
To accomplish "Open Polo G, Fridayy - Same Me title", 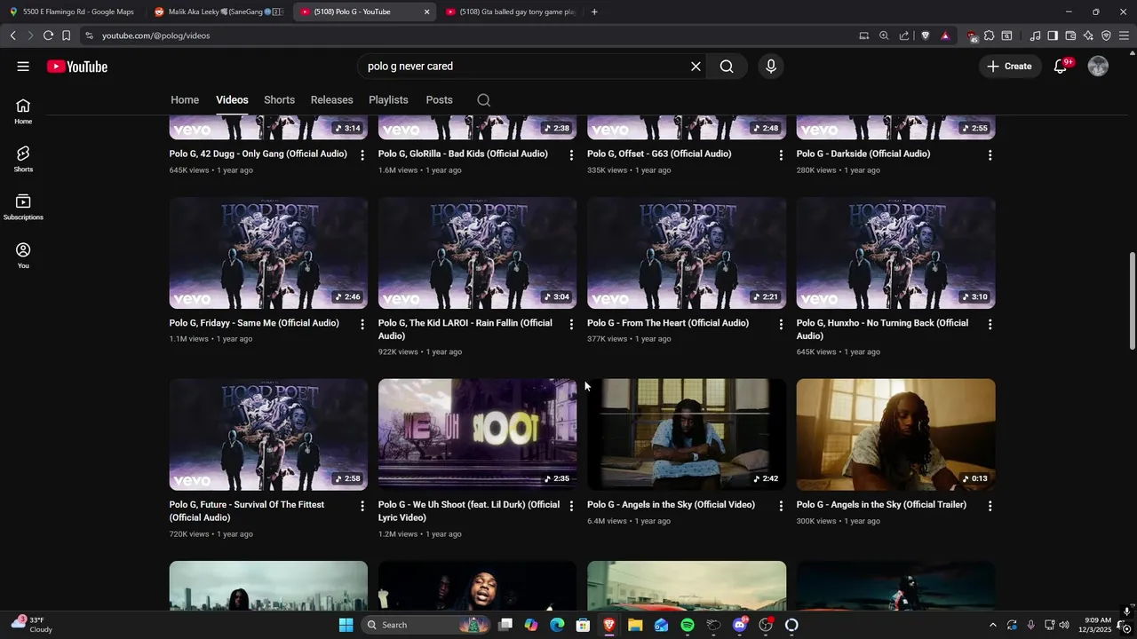I will 254,323.
